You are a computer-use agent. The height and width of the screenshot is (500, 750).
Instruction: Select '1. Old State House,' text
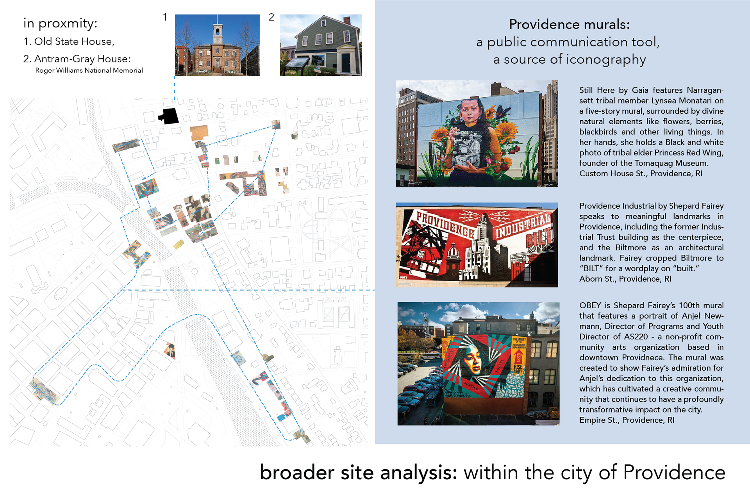coord(69,41)
